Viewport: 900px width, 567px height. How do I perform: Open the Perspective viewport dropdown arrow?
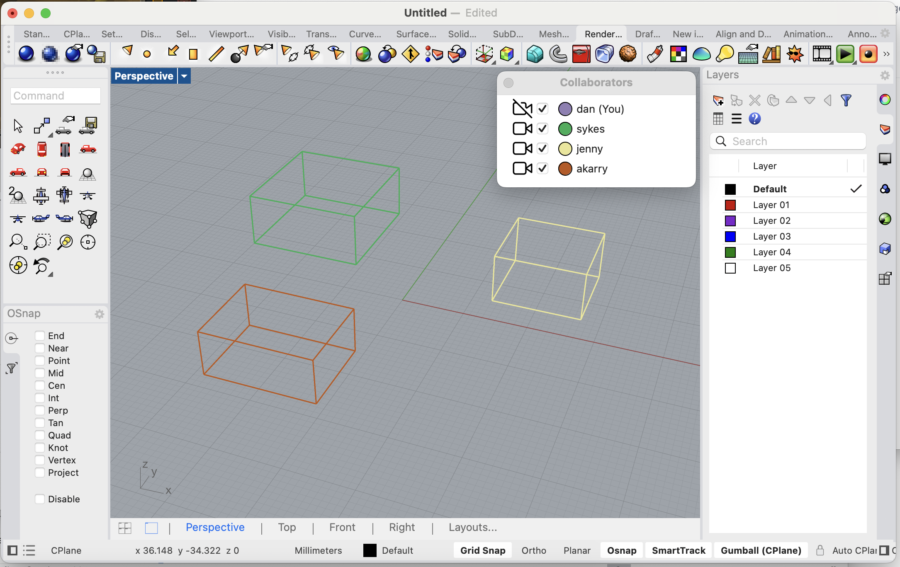184,76
